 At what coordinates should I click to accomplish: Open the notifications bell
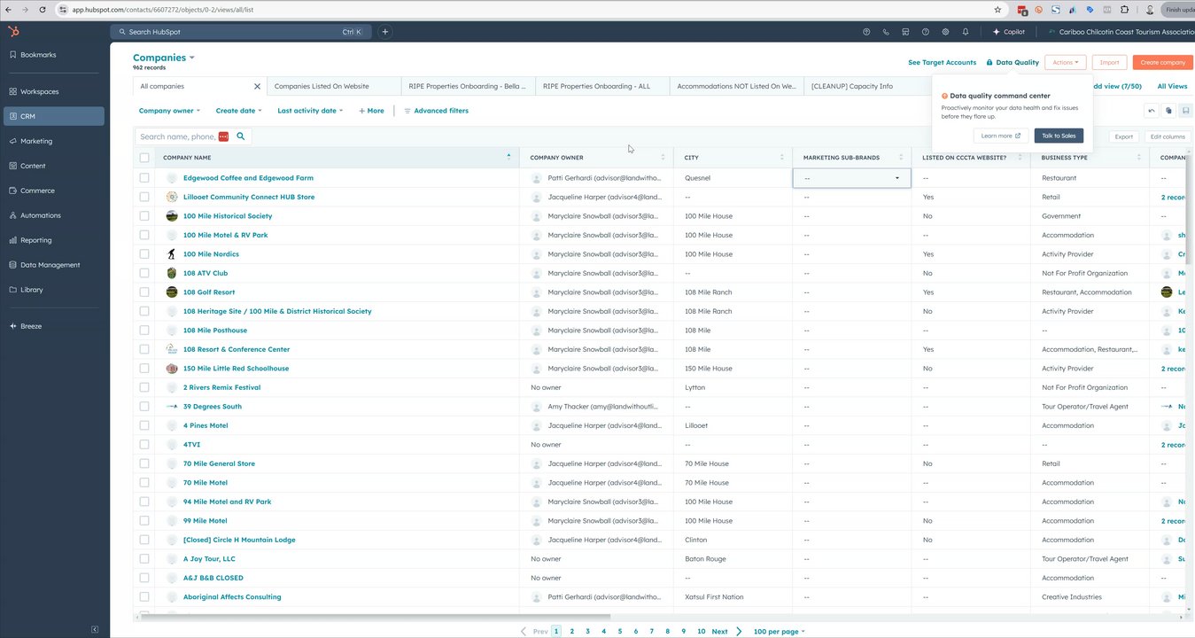tap(966, 32)
